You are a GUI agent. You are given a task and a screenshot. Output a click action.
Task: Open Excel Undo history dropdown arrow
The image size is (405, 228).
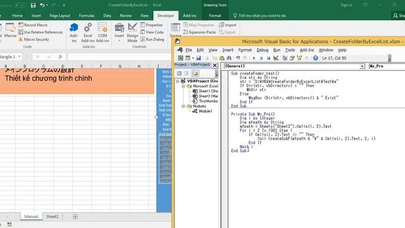[x=47, y=5]
